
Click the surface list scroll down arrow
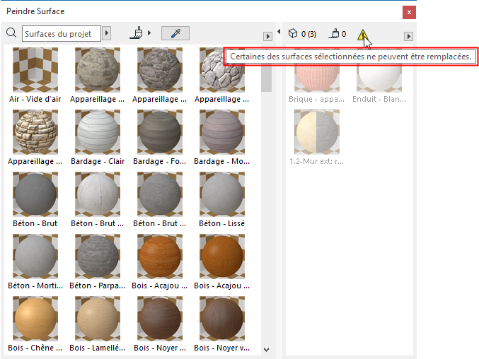coord(267,349)
